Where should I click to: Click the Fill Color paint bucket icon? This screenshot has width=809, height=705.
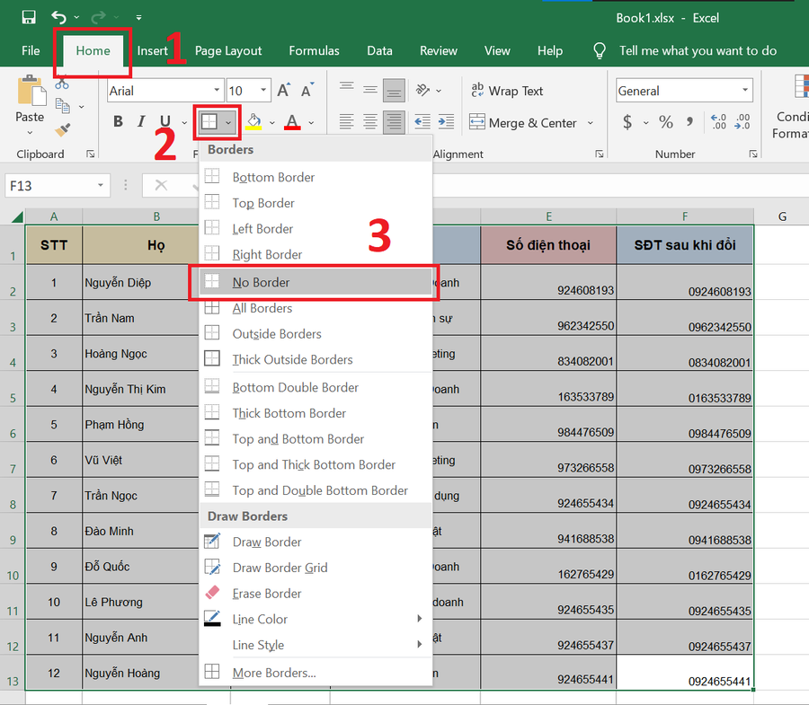pos(253,122)
